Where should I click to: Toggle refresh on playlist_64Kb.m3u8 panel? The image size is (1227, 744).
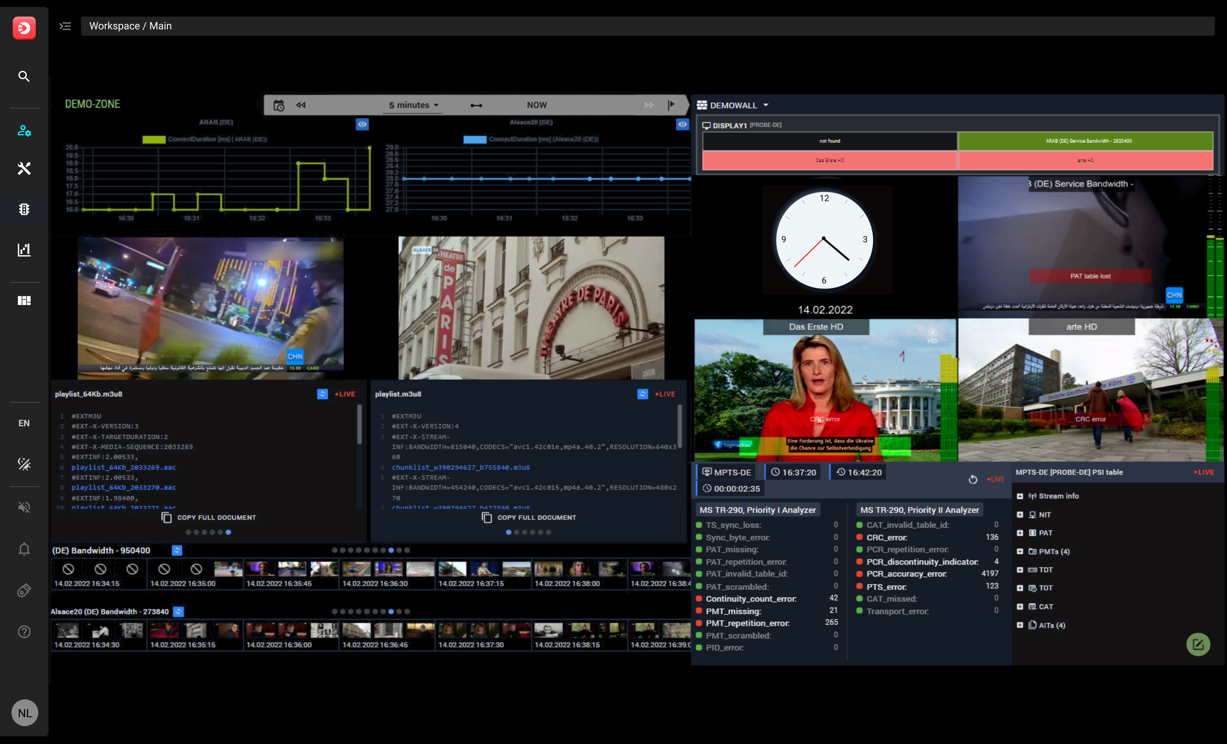[322, 394]
